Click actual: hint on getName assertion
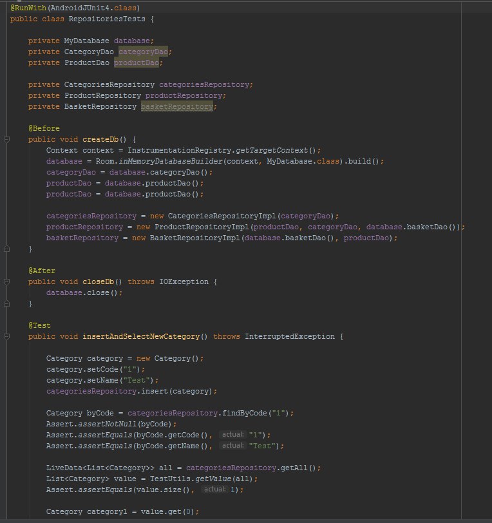 [x=233, y=446]
